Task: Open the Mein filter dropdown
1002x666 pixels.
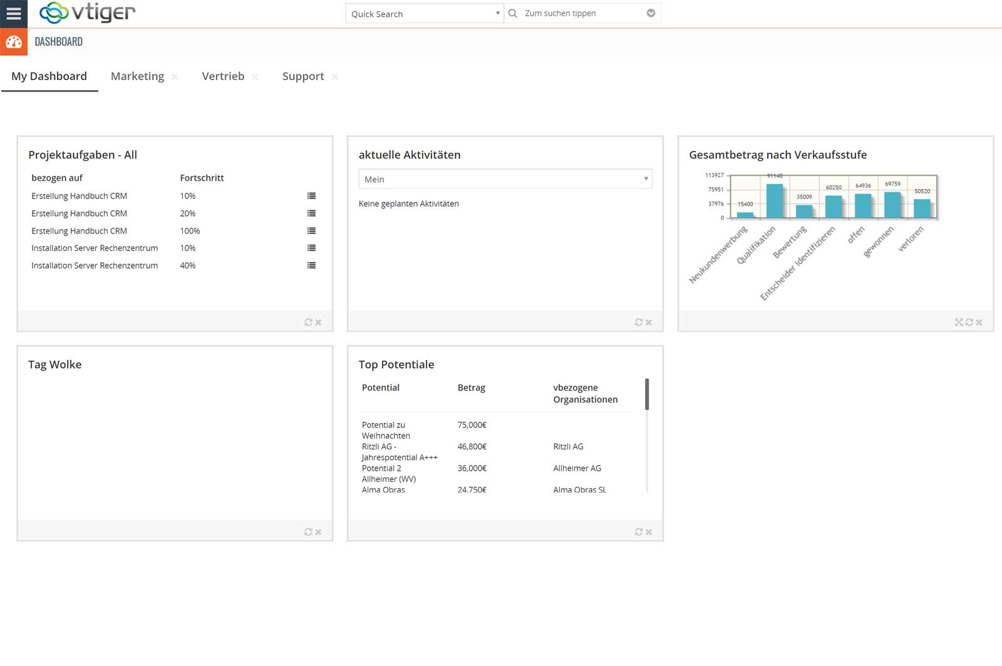Action: (504, 179)
